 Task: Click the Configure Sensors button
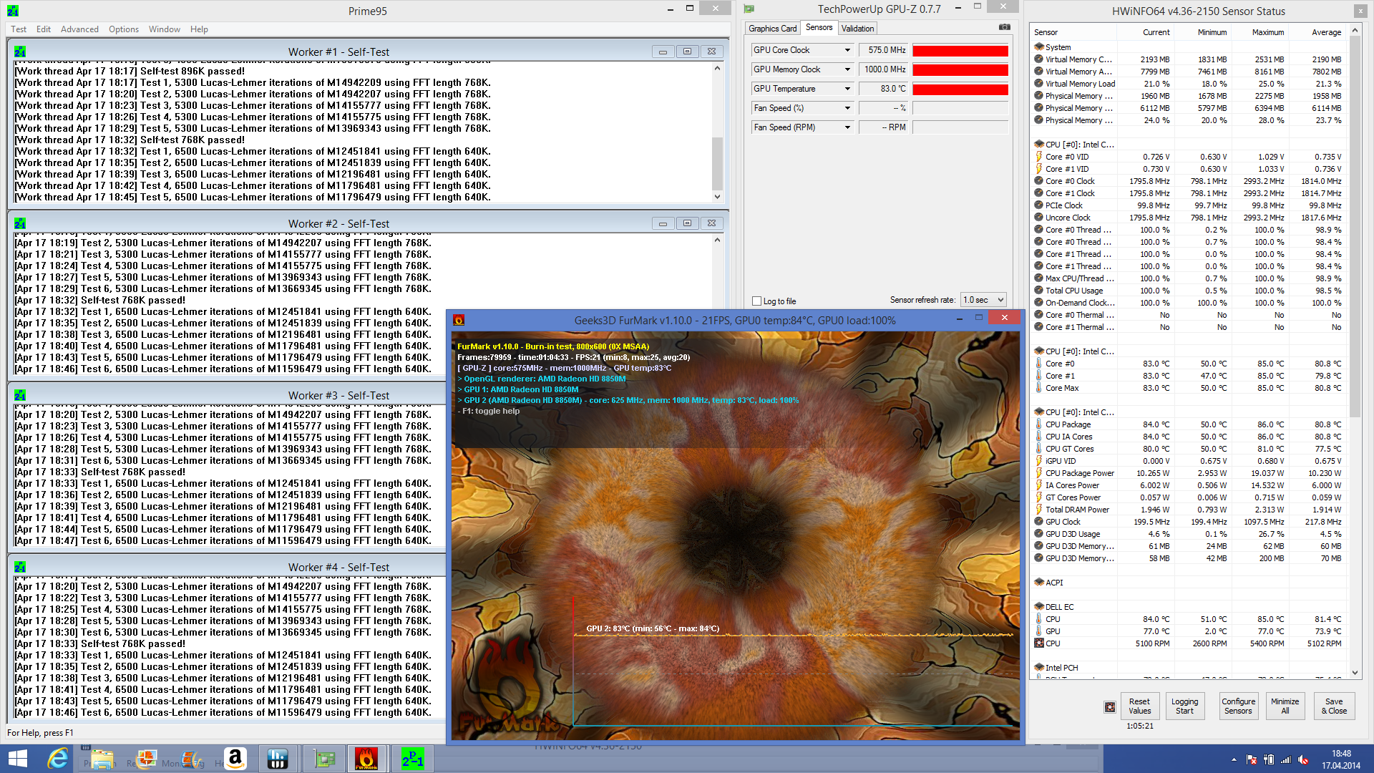tap(1238, 706)
